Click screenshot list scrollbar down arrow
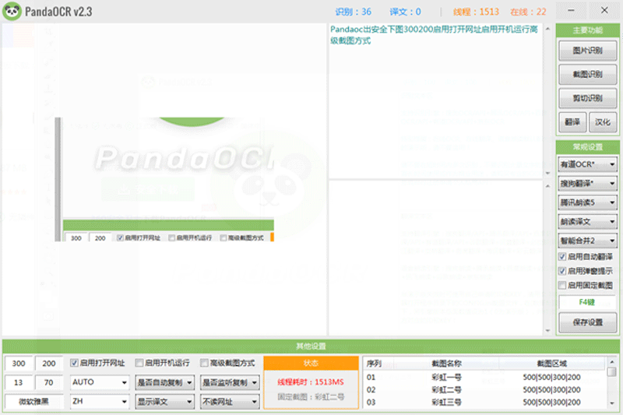Screen dimensions: 623x415 612,403
